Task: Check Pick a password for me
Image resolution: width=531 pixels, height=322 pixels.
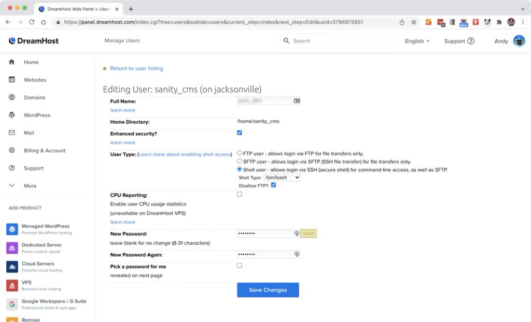Action: click(240, 266)
